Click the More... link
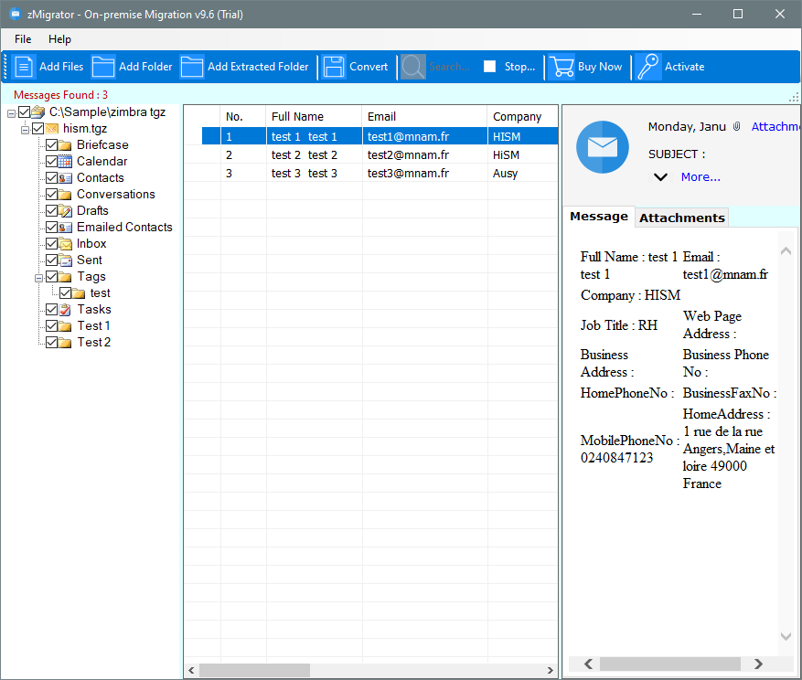The width and height of the screenshot is (802, 680). click(700, 177)
